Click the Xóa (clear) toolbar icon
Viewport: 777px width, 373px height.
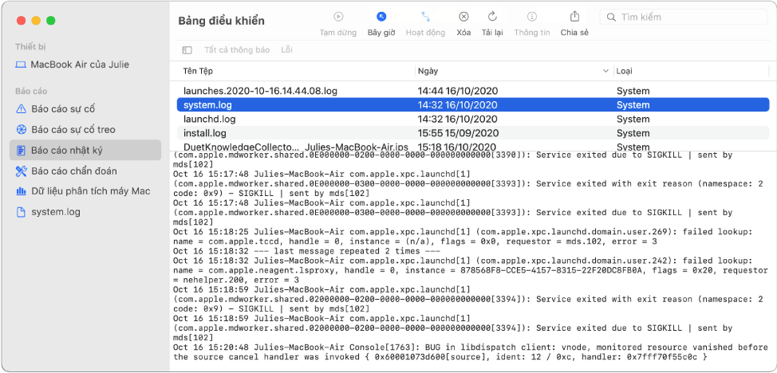463,17
